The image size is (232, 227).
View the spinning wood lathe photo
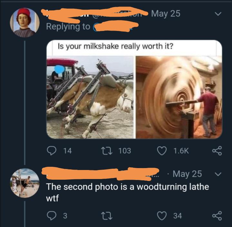pyautogui.click(x=179, y=97)
